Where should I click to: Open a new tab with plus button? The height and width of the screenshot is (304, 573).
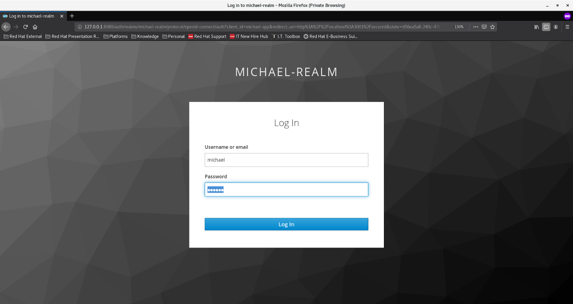pos(72,16)
